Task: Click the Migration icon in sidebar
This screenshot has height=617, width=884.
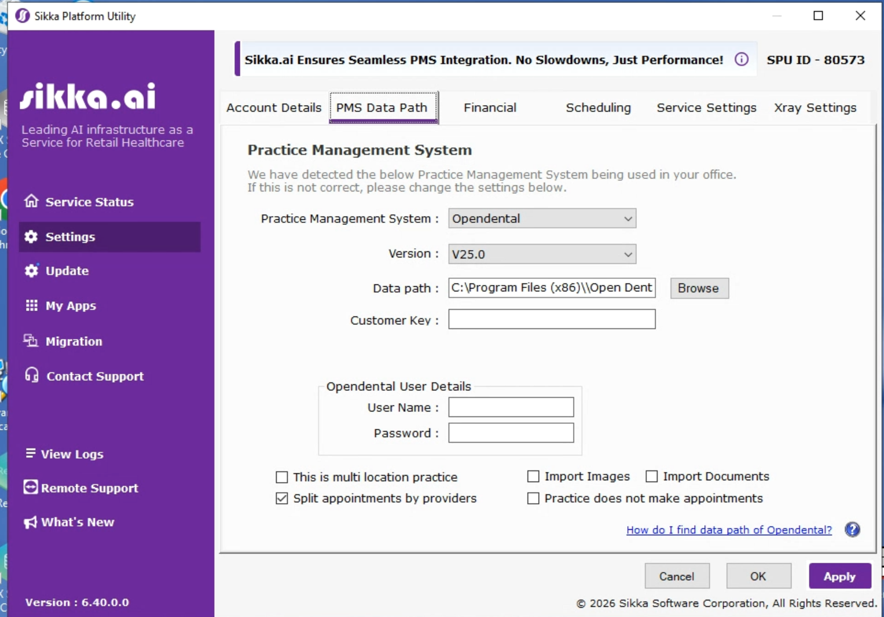Action: pos(31,341)
